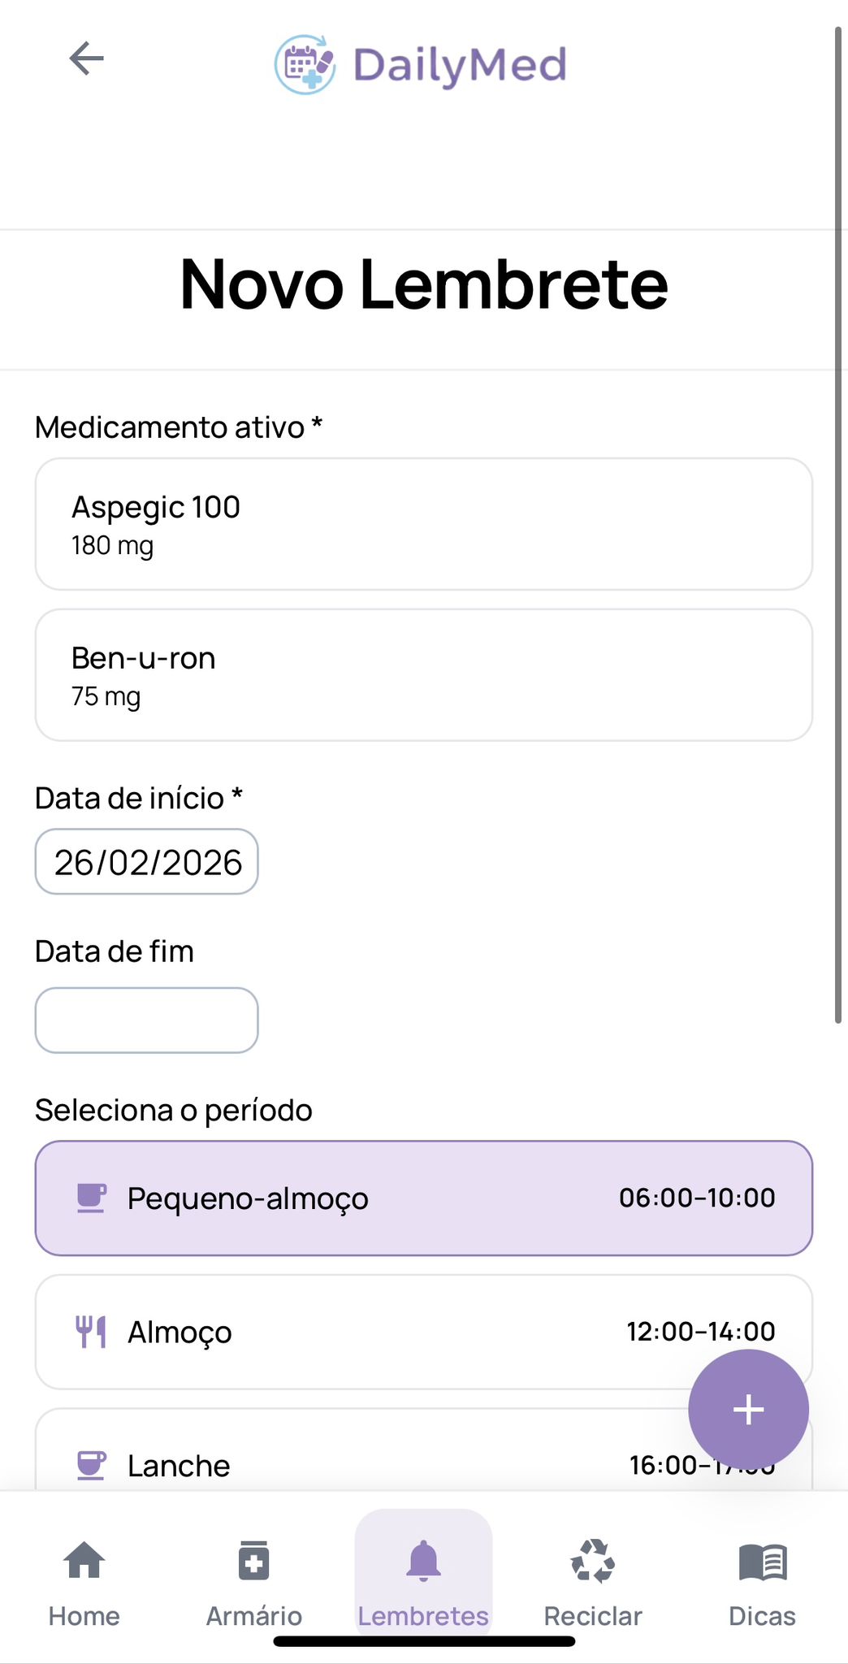Tap the DailyMed calendar logo icon
Viewport: 848px width, 1664px height.
(305, 64)
